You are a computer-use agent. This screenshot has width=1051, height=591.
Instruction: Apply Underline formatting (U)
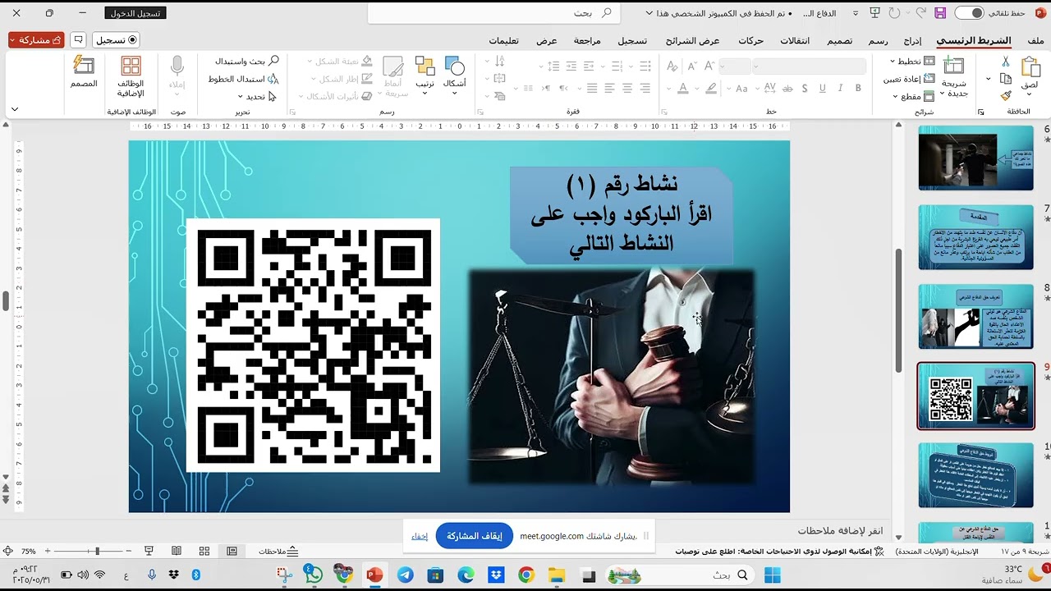pyautogui.click(x=822, y=88)
